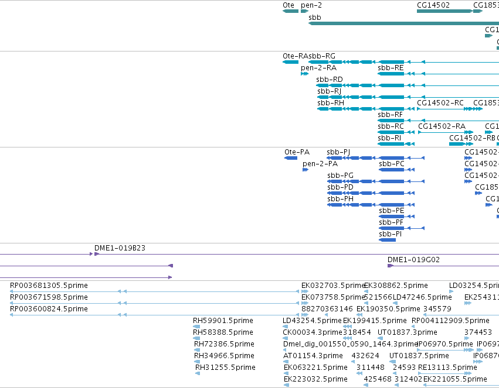
Task: Click the RP003600824.5prime EST label
Action: (x=49, y=309)
